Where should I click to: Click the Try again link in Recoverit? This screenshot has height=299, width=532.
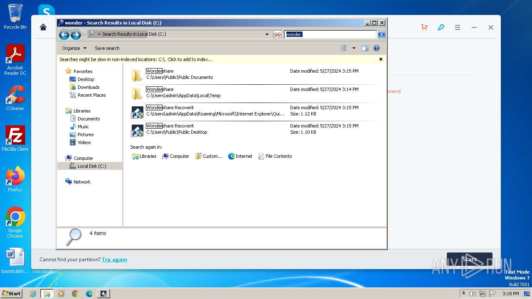114,260
